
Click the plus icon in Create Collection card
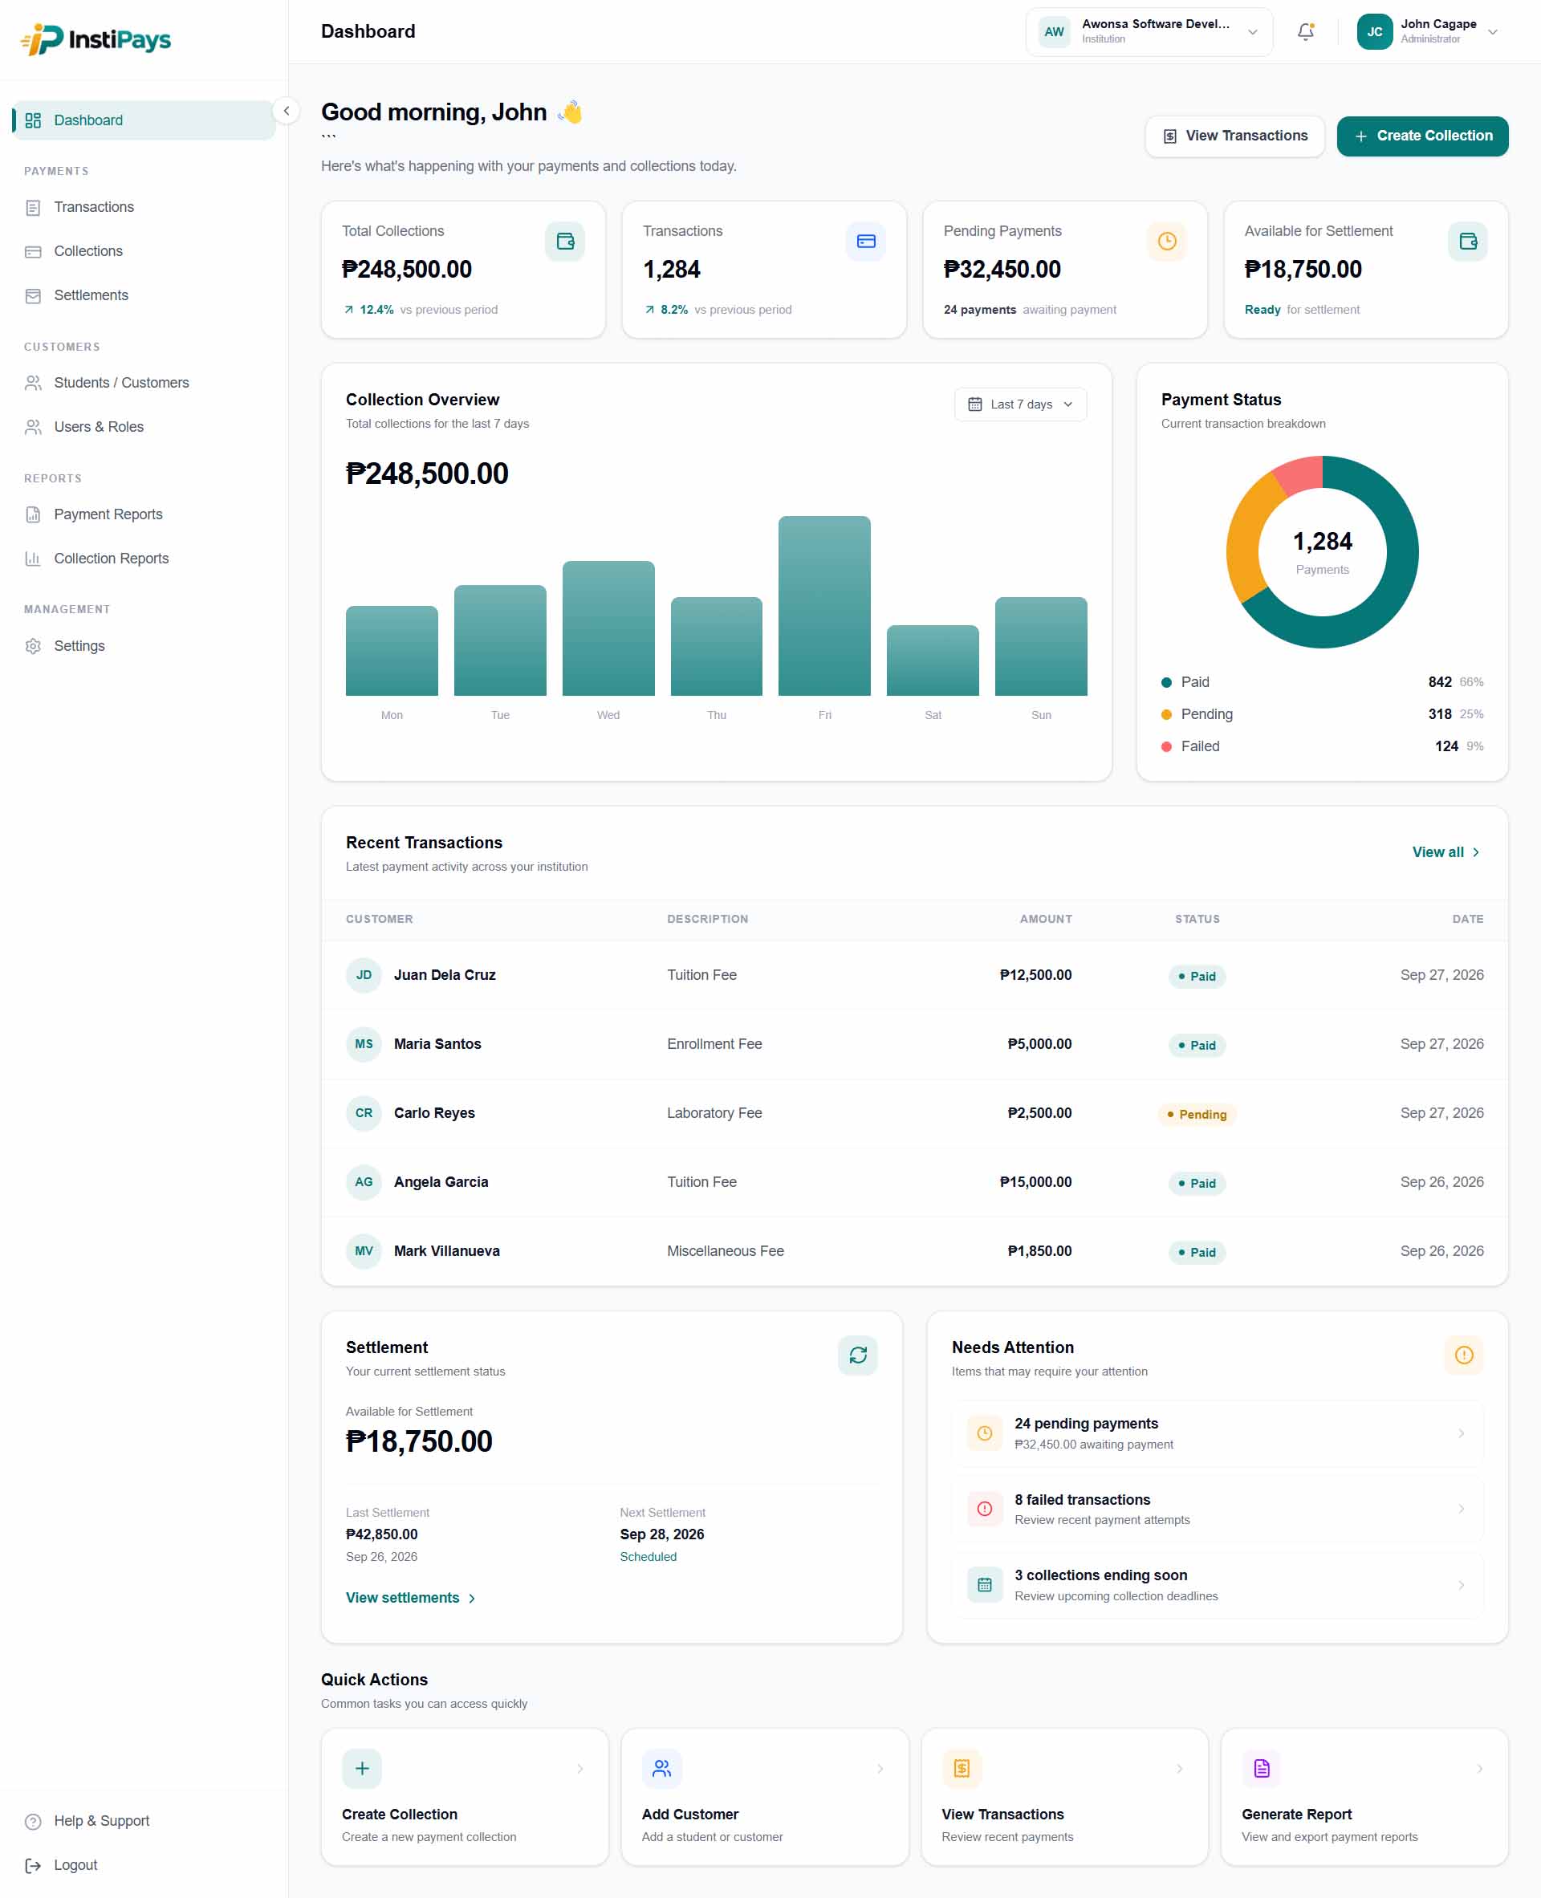click(362, 1768)
